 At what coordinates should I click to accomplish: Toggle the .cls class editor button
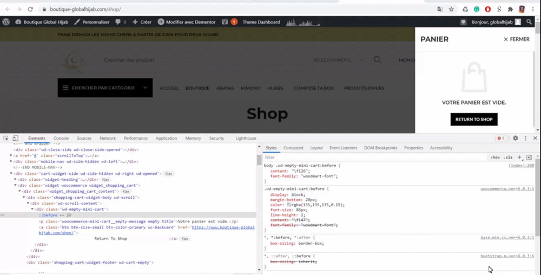[x=508, y=158]
